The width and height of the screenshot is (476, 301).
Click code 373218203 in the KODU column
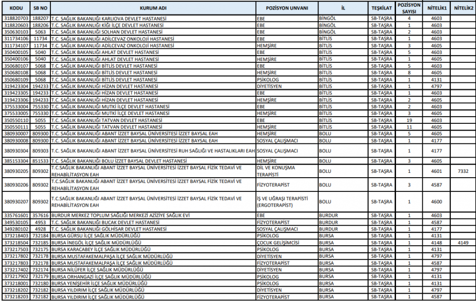click(x=16, y=297)
